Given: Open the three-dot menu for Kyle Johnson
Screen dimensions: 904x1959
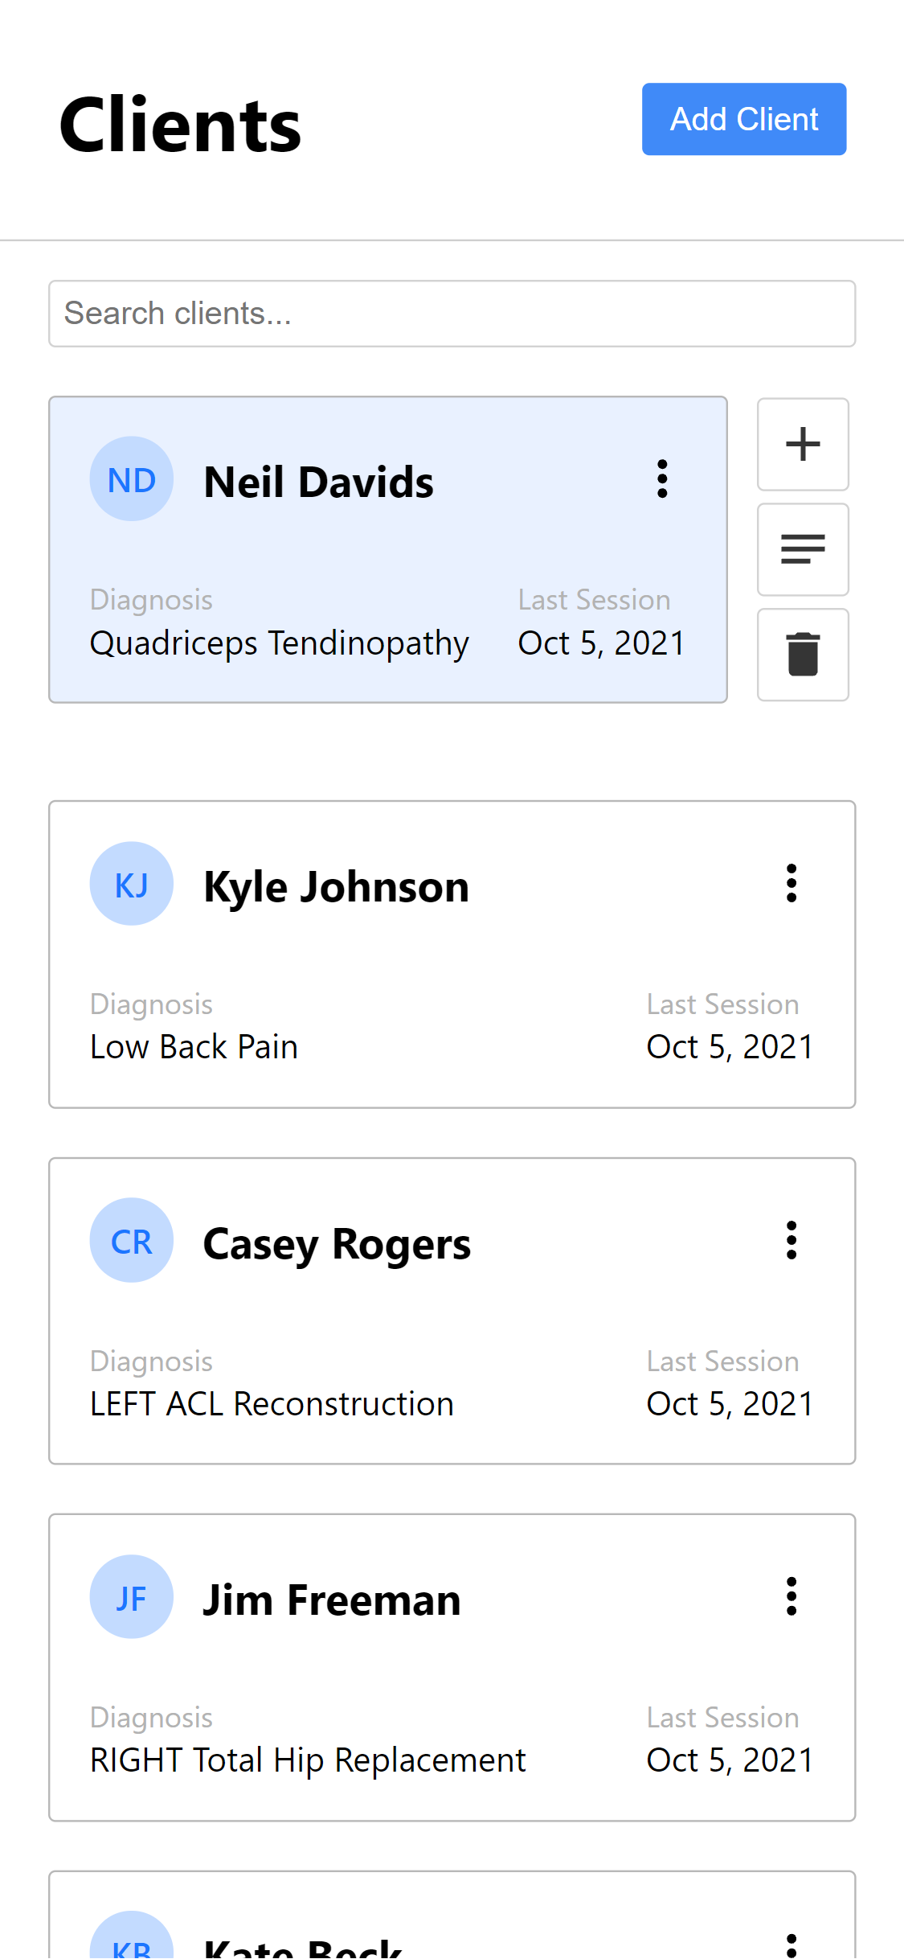Looking at the screenshot, I should [792, 884].
